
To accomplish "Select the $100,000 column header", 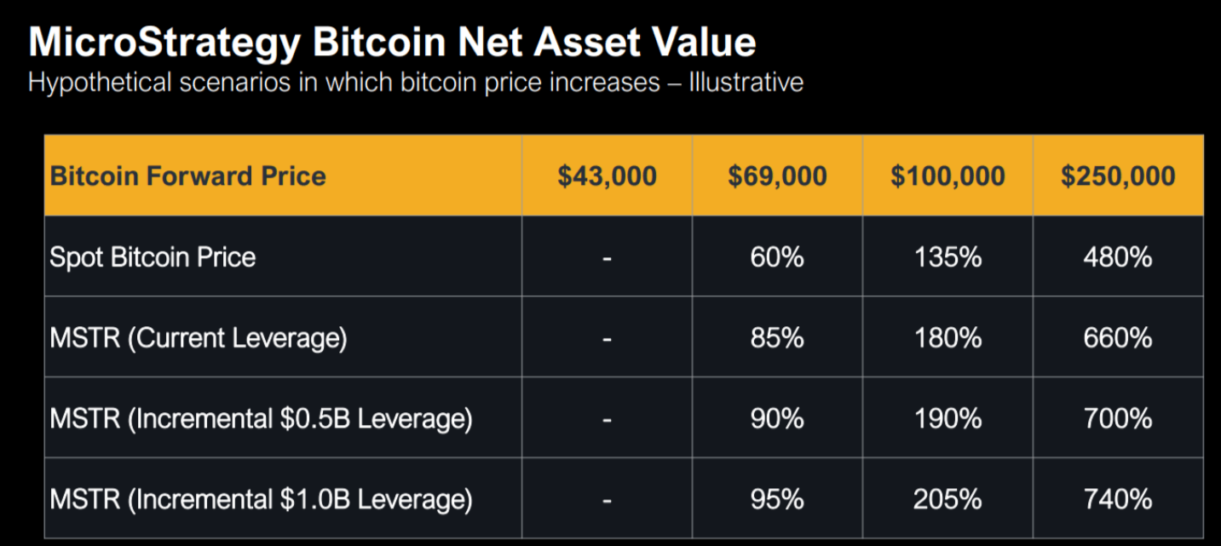I will coord(947,176).
